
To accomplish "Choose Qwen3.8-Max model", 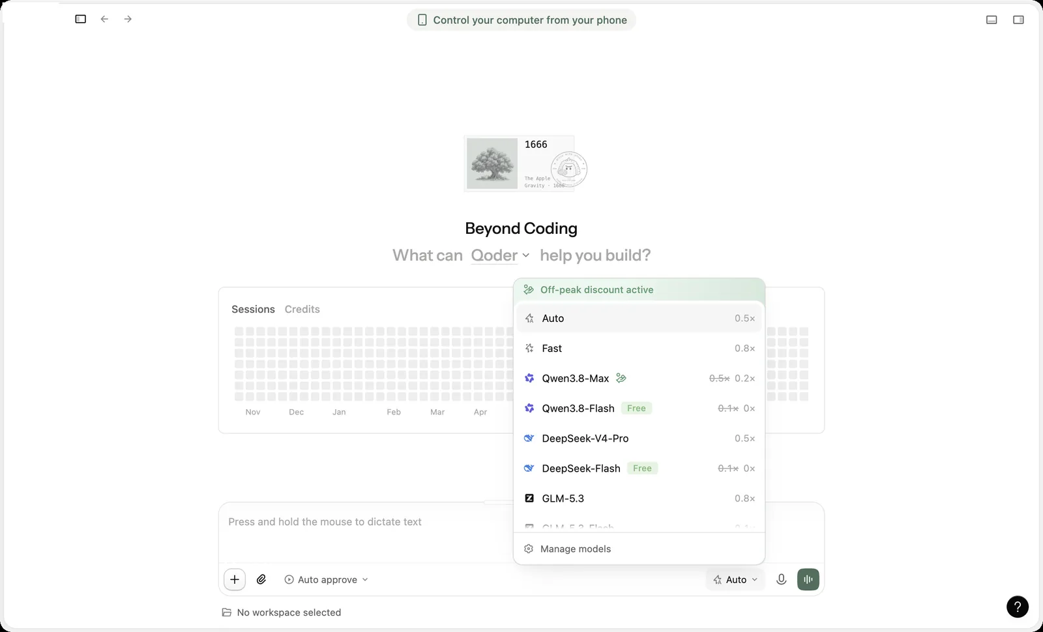I will (639, 379).
